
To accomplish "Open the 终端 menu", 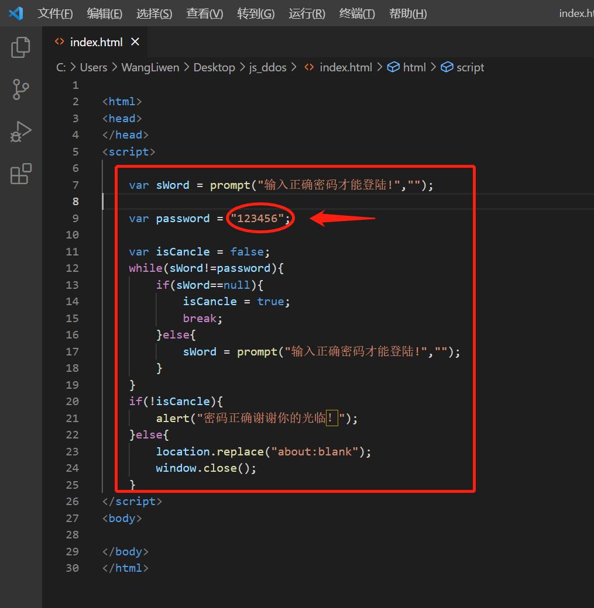I will click(x=356, y=13).
